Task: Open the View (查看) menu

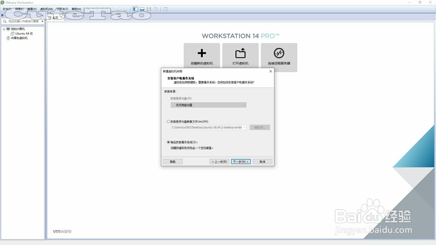Action: (32, 9)
